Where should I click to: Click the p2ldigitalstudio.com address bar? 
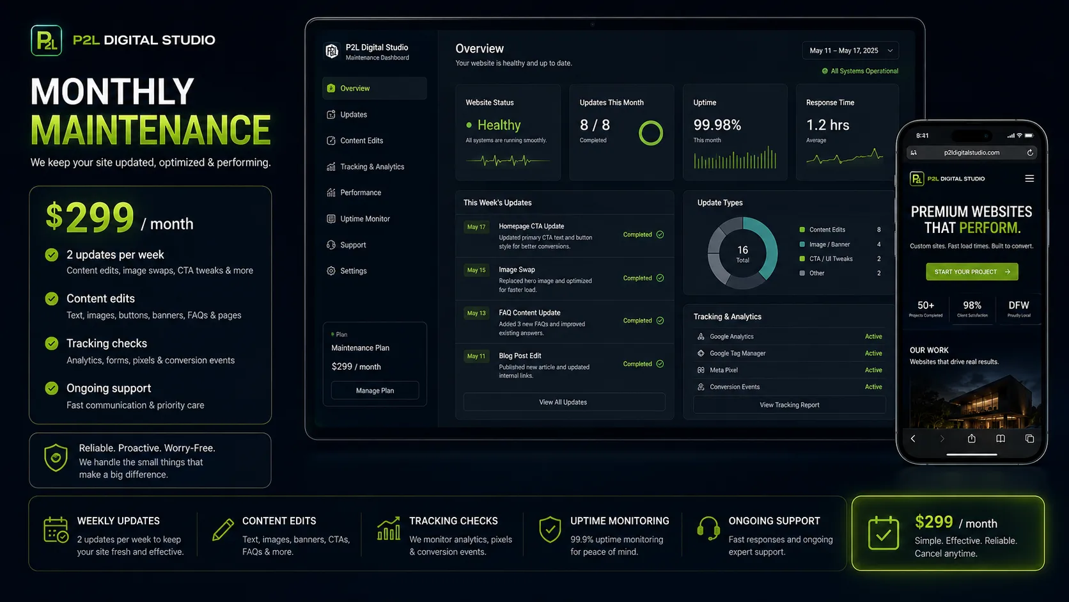coord(972,153)
